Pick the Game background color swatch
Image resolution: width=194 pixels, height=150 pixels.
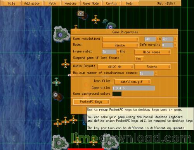(117, 94)
